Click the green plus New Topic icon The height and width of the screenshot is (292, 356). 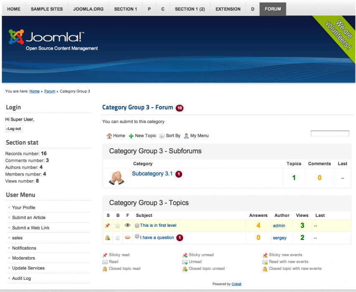(131, 136)
